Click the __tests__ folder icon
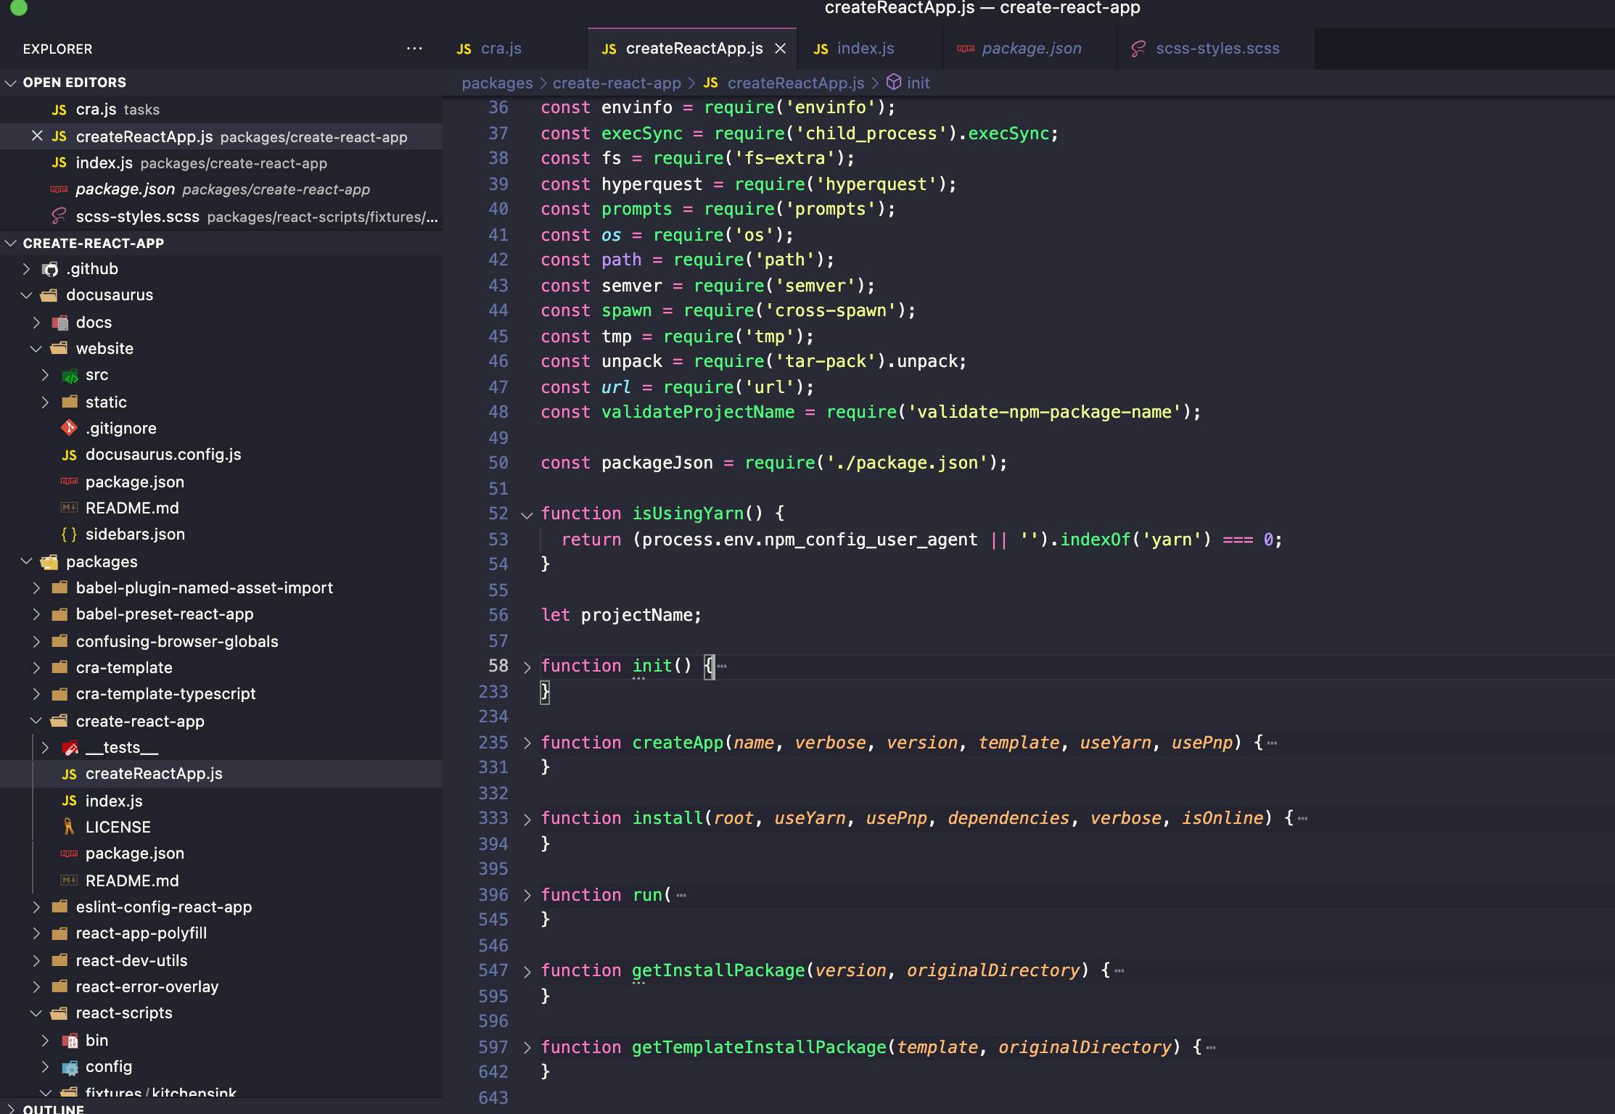Image resolution: width=1615 pixels, height=1114 pixels. tap(70, 748)
